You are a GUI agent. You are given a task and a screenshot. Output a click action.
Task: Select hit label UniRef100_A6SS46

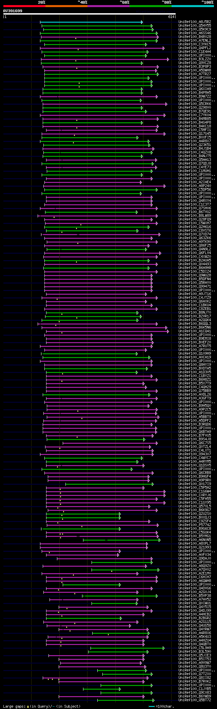[x=195, y=33]
